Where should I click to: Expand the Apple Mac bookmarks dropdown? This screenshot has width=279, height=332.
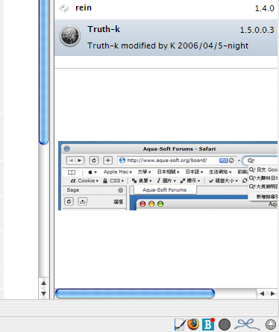pos(118,172)
